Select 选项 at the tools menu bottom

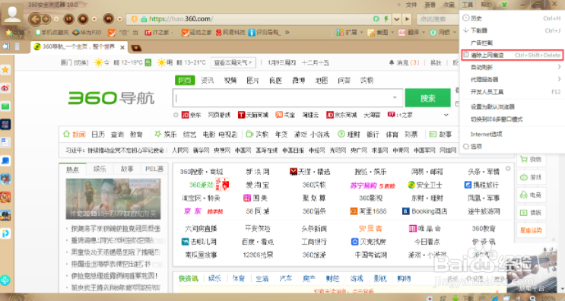[512, 147]
